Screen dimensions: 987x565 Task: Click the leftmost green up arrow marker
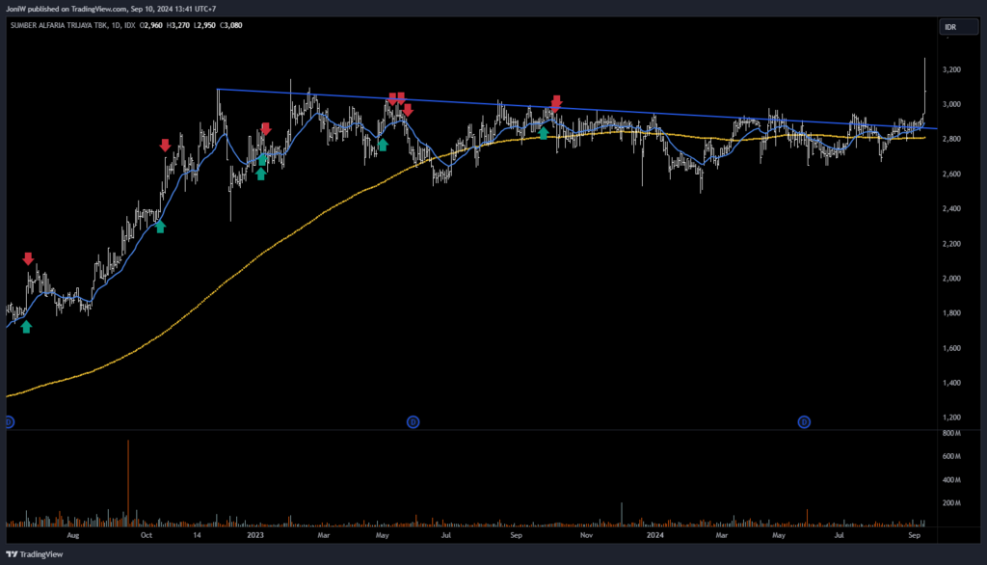point(26,327)
